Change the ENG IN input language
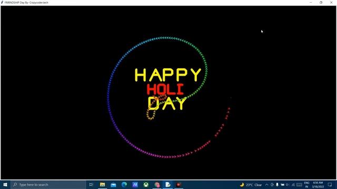This screenshot has width=337, height=189. pos(306,185)
